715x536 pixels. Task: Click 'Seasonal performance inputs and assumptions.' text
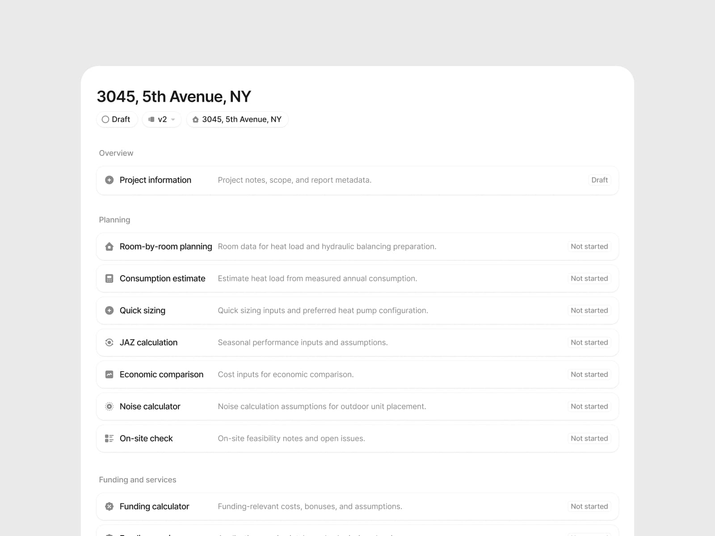click(303, 343)
